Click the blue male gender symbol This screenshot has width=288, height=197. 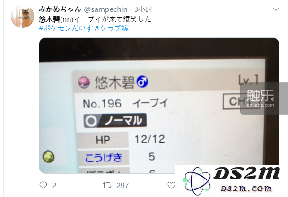(142, 81)
